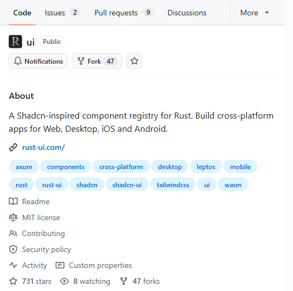
Task: Click the mobile topic tag
Action: point(240,166)
